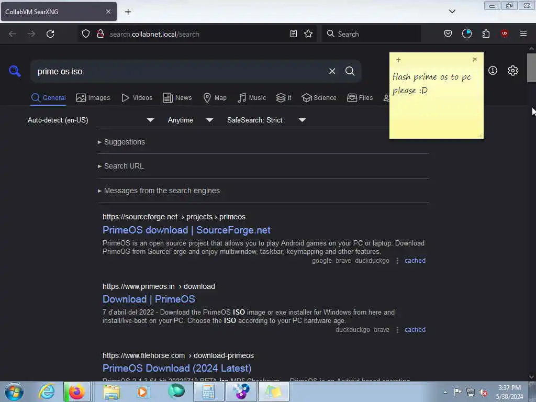Screen dimensions: 536x402
Task: Submit search with the magnifier button
Action: 350,71
